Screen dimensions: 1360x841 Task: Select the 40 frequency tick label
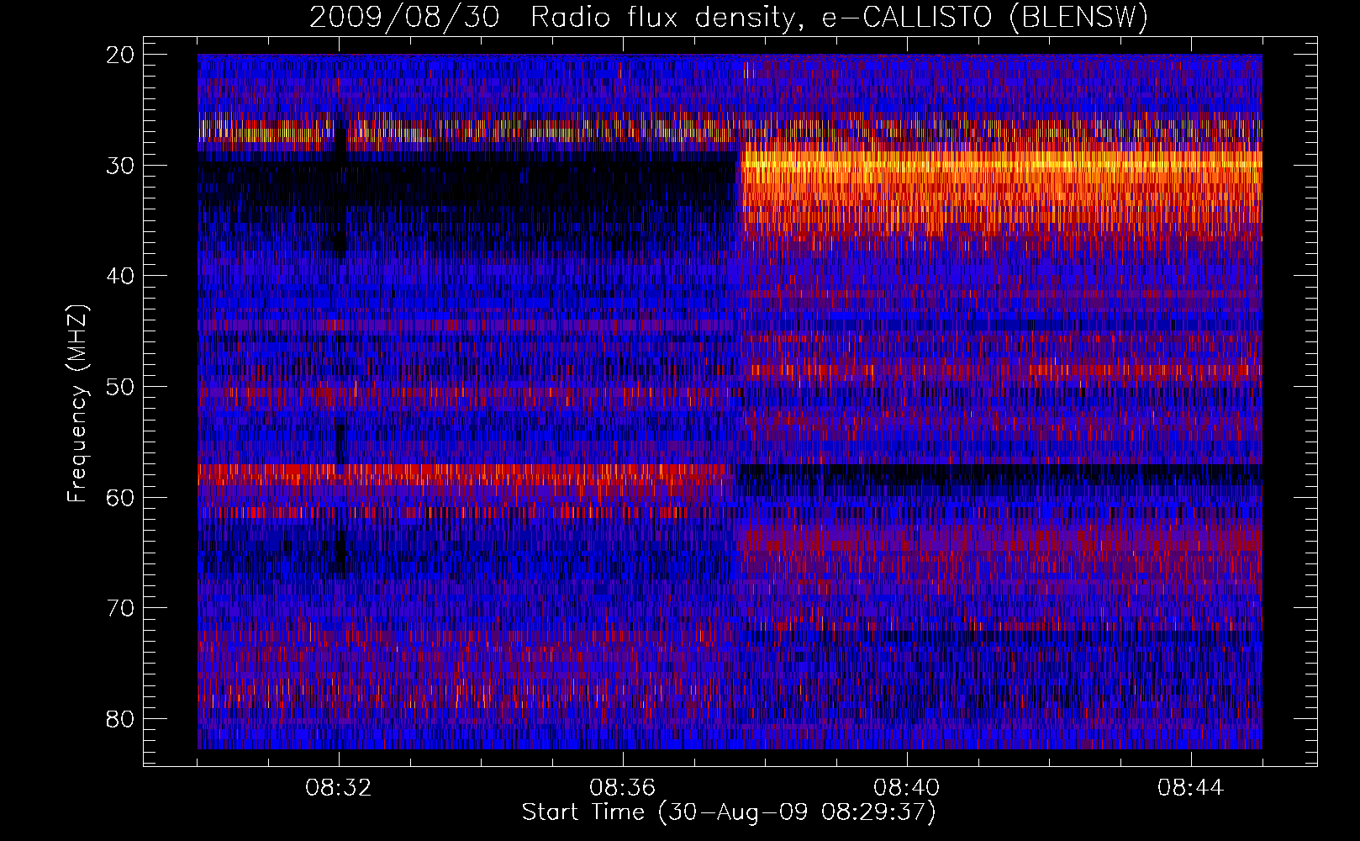(122, 276)
